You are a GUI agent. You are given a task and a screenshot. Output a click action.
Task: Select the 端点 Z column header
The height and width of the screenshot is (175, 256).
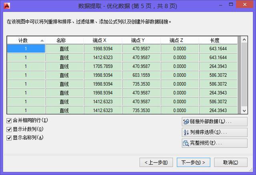point(180,40)
